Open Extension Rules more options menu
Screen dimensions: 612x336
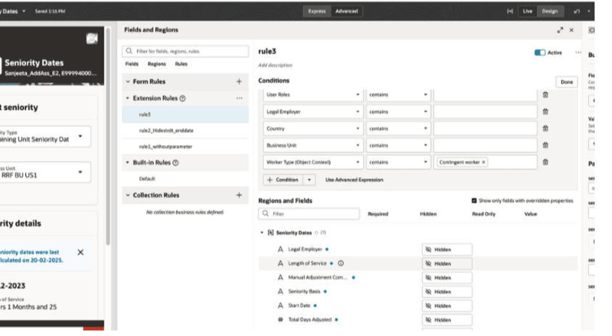pyautogui.click(x=239, y=99)
